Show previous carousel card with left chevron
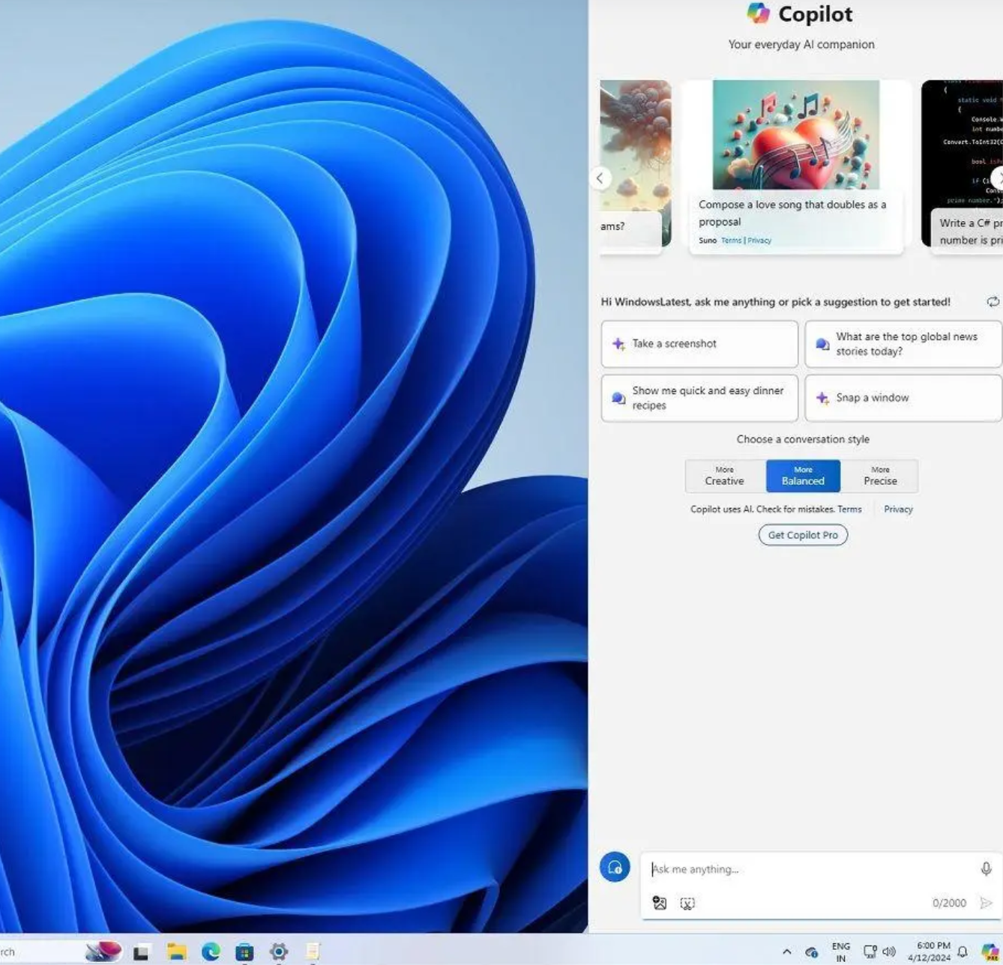 click(x=600, y=178)
